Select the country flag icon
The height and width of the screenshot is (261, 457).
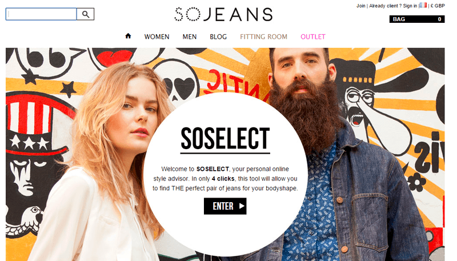tap(423, 5)
